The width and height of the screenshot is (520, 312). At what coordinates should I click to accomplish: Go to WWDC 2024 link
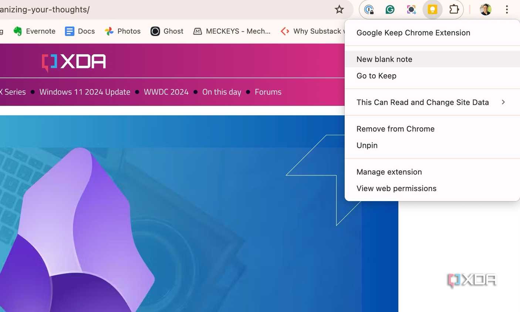point(166,92)
